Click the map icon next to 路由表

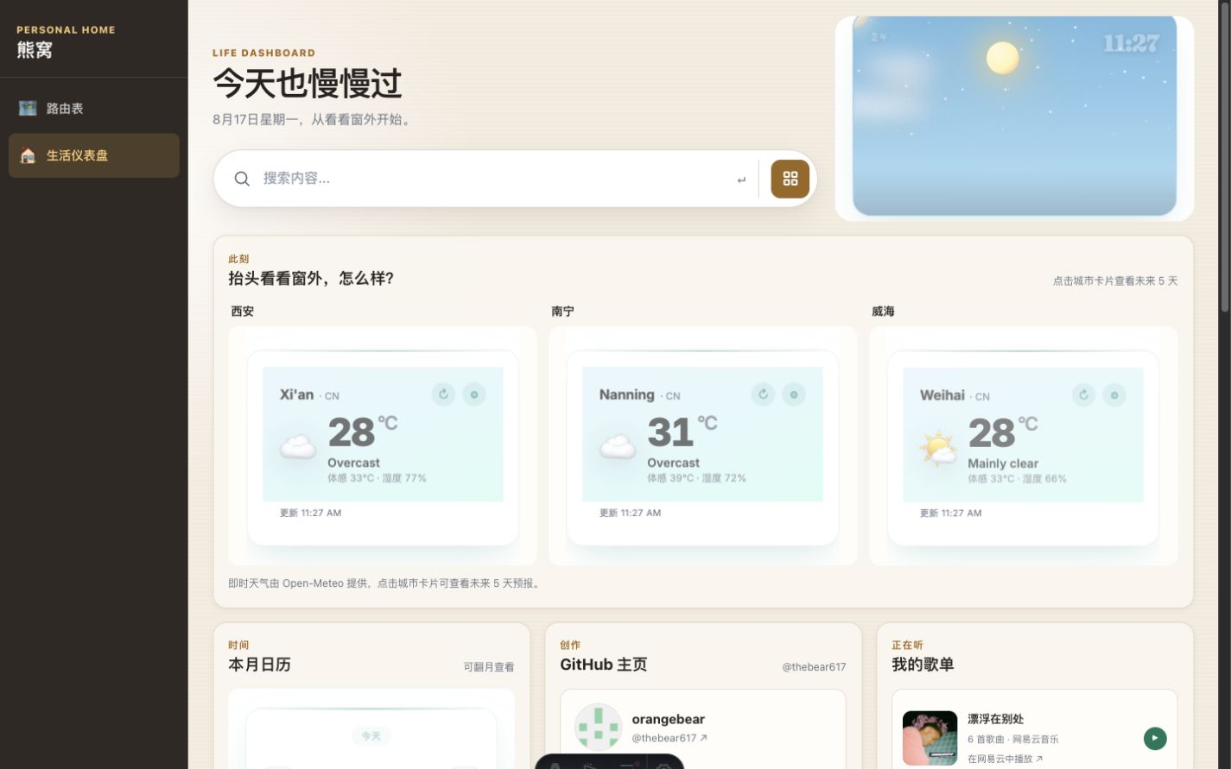28,109
